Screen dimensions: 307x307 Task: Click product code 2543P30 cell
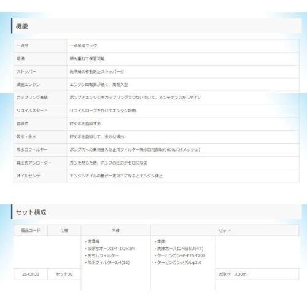tap(31, 274)
